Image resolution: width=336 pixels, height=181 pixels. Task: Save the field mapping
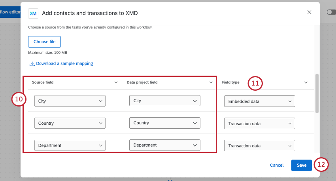click(302, 165)
